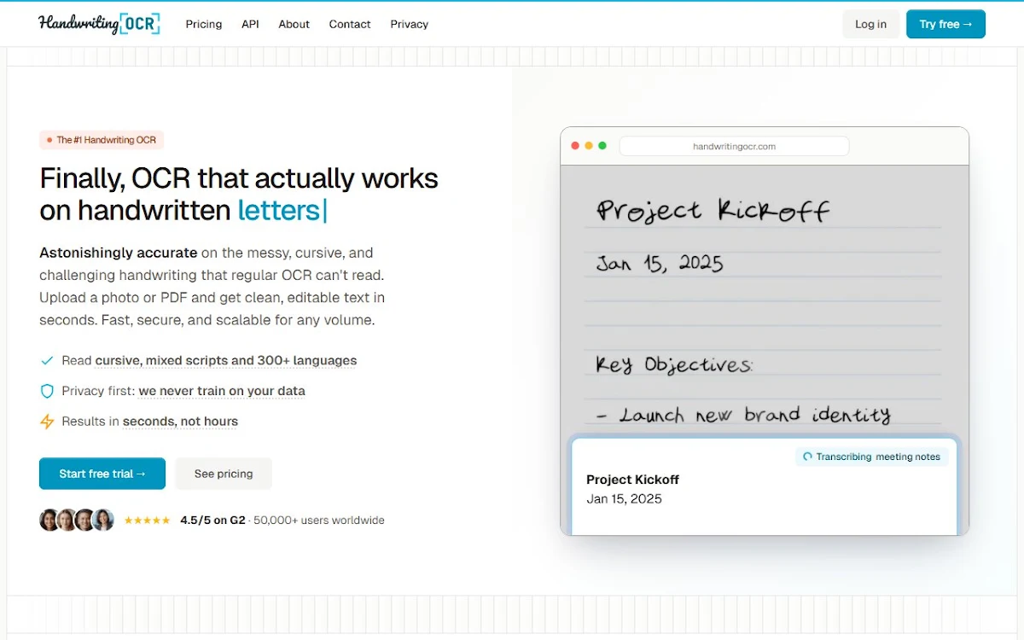
Task: Click transcribed 'Jan 15, 2025' text
Action: click(x=624, y=498)
